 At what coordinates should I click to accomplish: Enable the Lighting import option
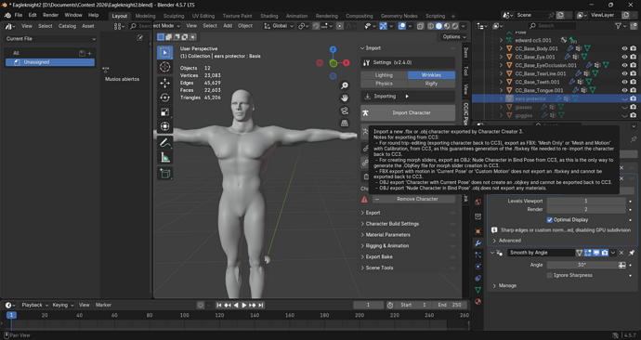coord(384,75)
